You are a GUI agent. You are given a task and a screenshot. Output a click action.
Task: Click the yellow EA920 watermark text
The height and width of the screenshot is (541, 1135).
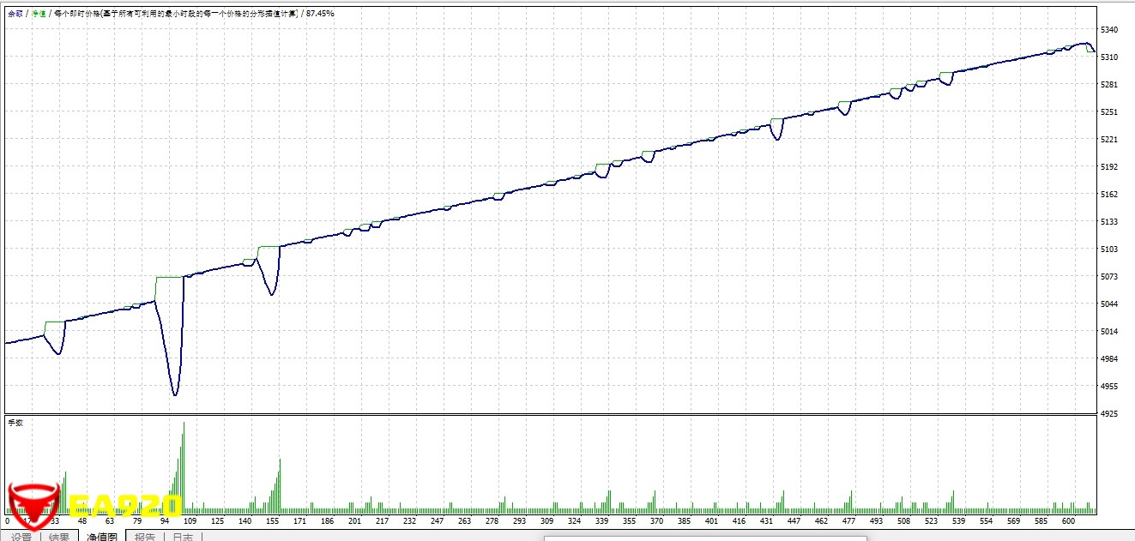(126, 506)
